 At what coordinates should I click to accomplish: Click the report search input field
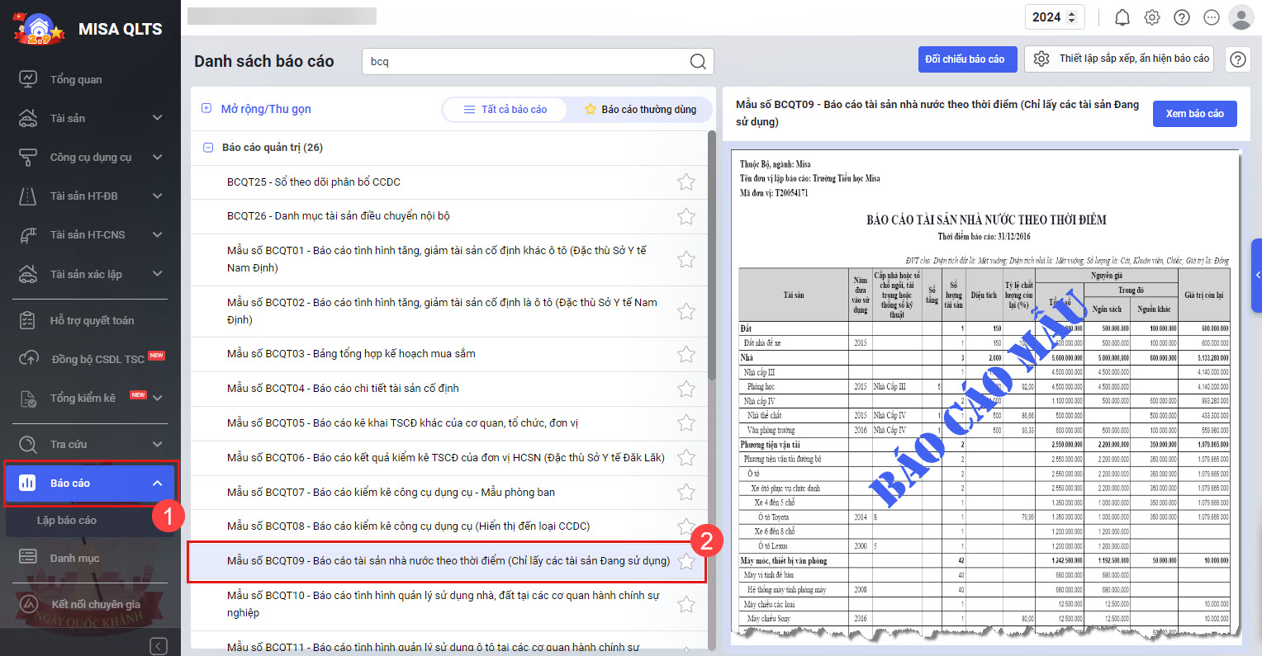tap(524, 62)
